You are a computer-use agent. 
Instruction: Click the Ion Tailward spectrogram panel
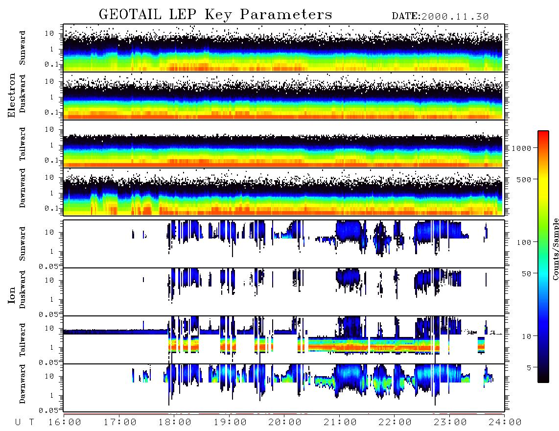point(284,340)
